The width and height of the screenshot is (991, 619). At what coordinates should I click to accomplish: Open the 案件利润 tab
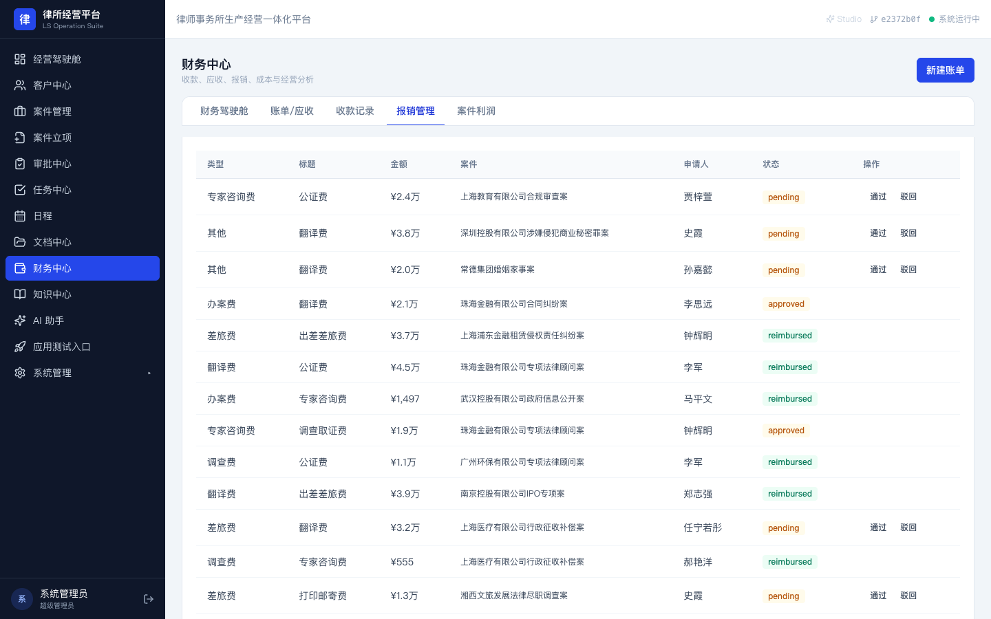476,111
